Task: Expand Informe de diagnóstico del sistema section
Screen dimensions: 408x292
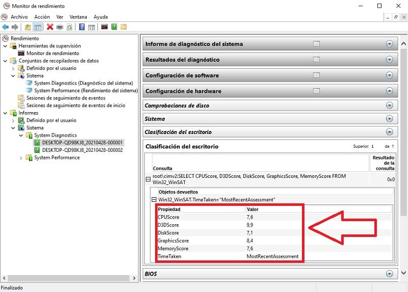Action: (x=389, y=44)
